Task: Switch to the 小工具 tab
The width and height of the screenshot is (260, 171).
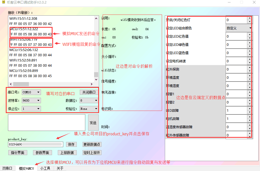Action: pos(46,168)
